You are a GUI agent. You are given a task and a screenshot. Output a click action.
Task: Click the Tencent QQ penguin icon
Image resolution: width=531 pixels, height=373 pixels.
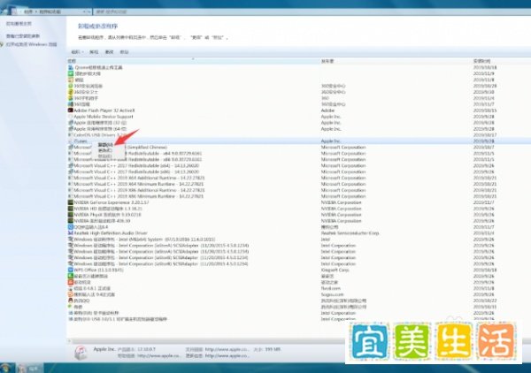click(x=71, y=301)
